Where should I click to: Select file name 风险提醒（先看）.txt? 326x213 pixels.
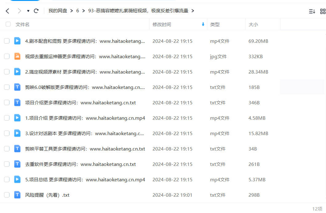pos(47,195)
